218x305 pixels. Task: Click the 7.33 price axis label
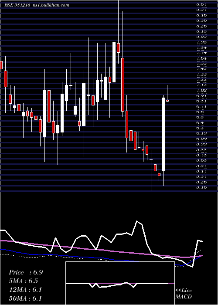[201, 75]
